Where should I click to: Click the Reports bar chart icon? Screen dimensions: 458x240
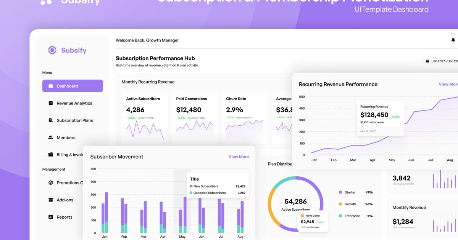tap(51, 217)
